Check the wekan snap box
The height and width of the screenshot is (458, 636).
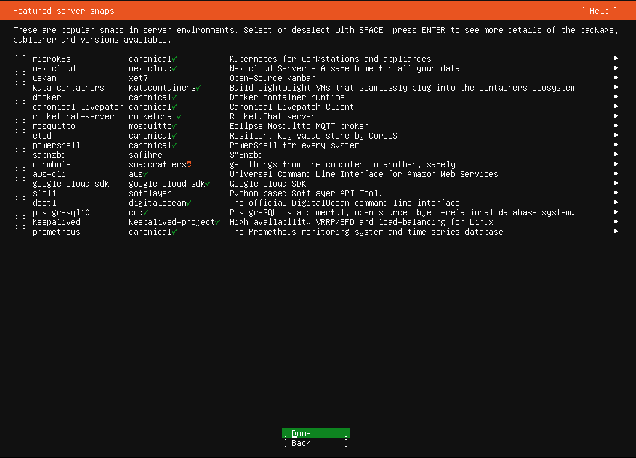20,78
